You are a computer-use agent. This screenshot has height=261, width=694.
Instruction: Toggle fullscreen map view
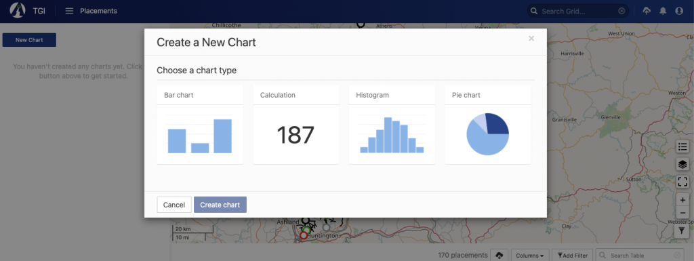682,182
